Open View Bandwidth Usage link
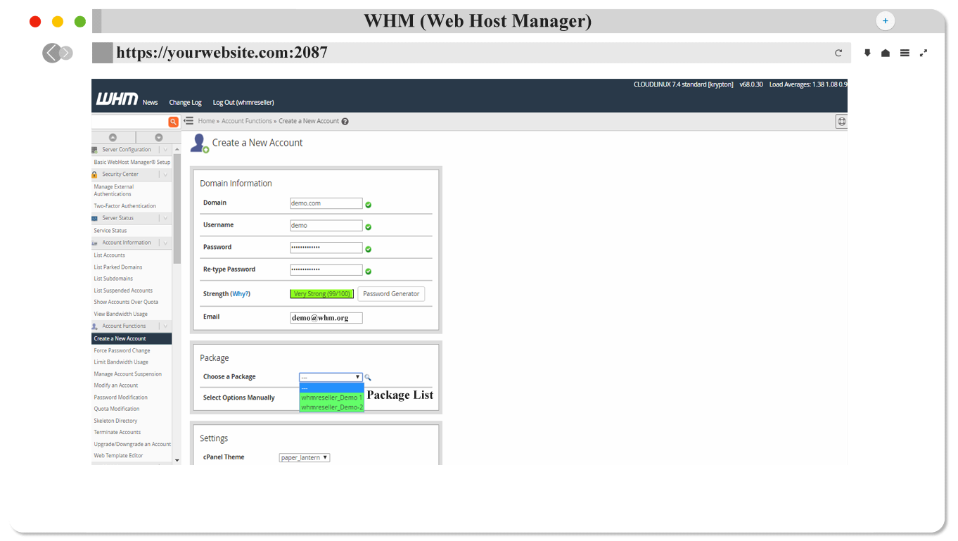Viewport: 958px width, 541px height. pos(121,314)
